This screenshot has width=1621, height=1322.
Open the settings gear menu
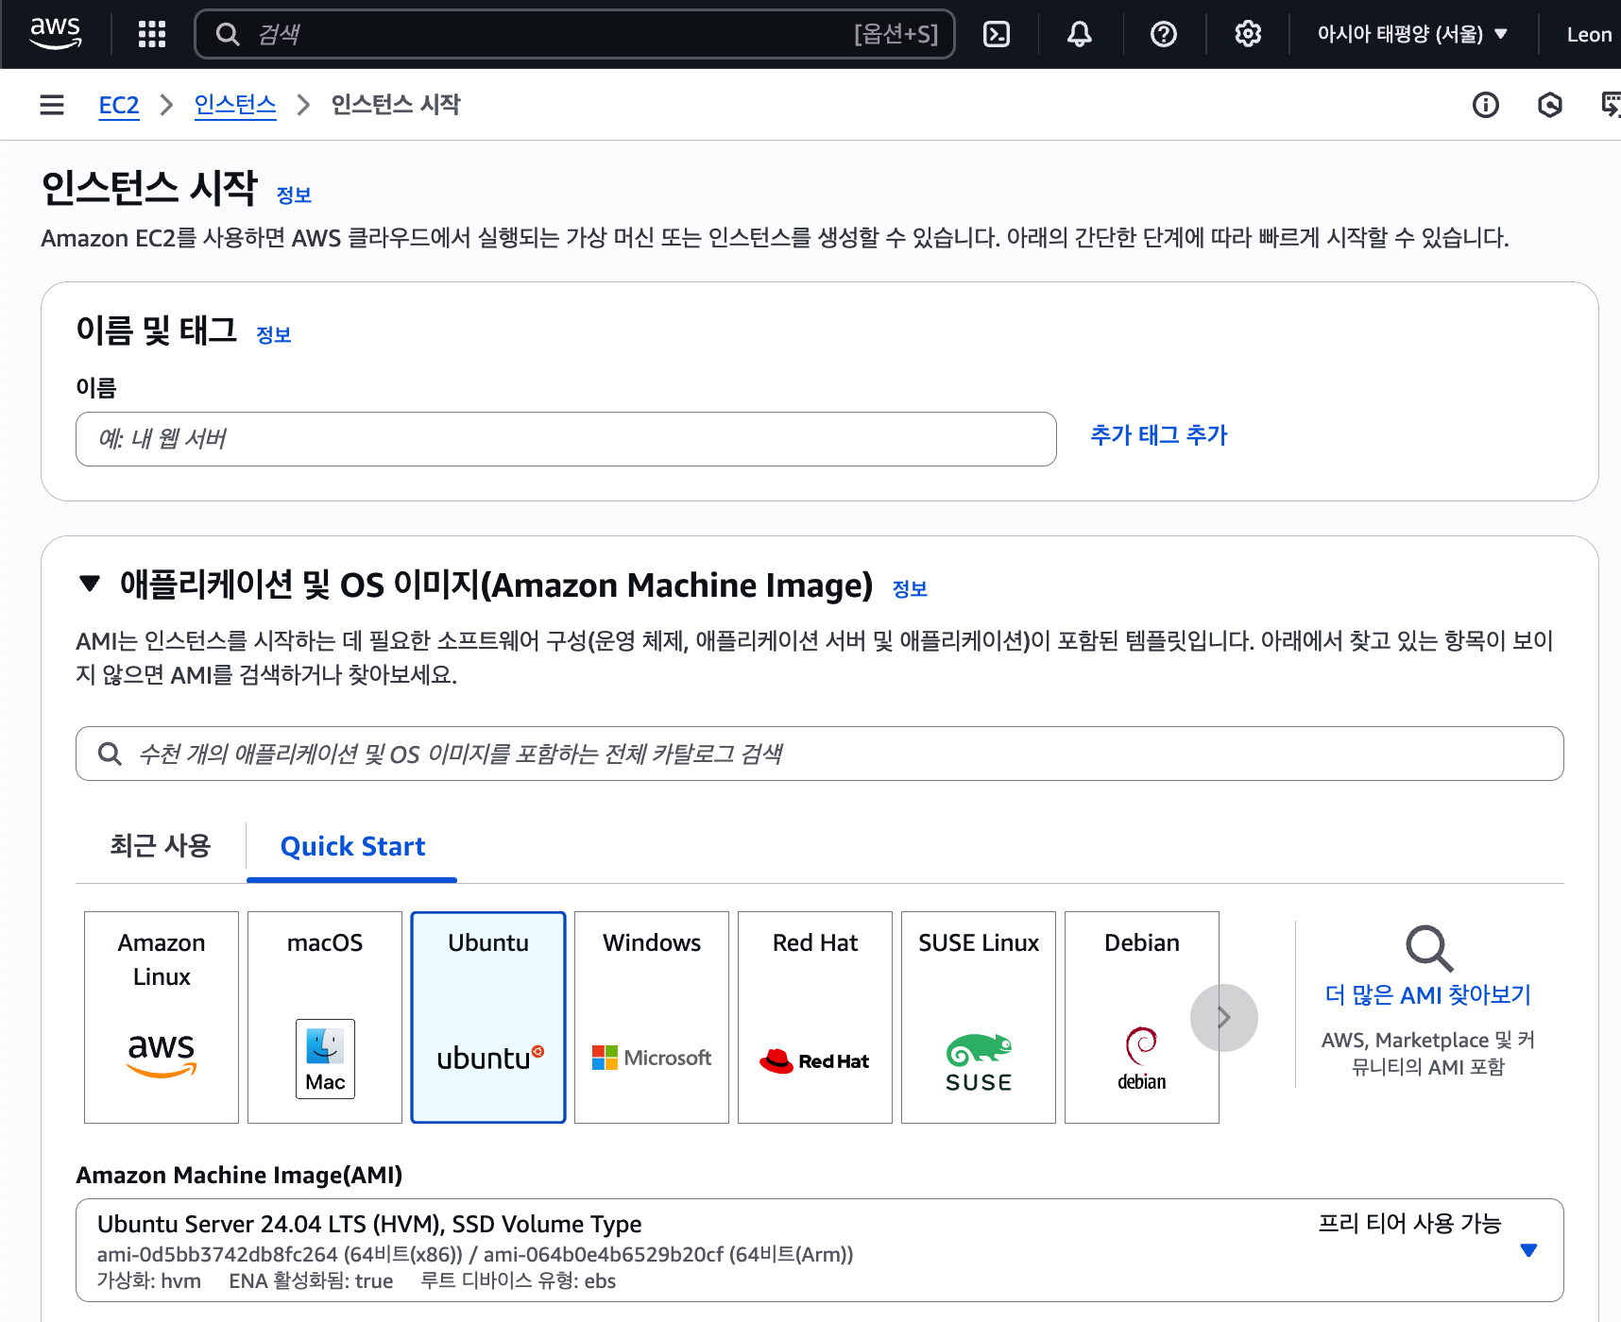1248,34
